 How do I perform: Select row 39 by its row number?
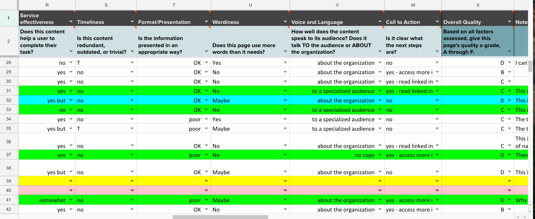[x=9, y=181]
